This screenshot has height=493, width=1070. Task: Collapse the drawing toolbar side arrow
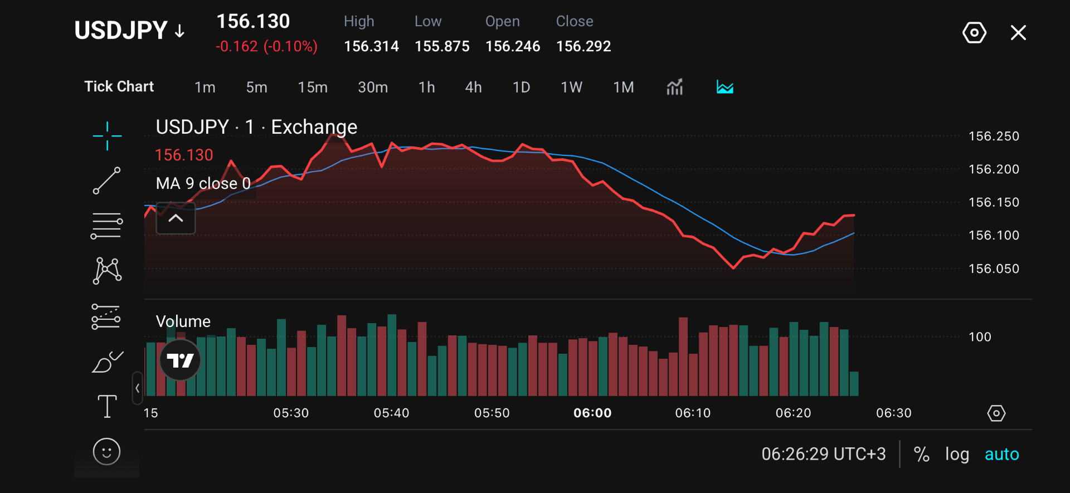(x=137, y=388)
